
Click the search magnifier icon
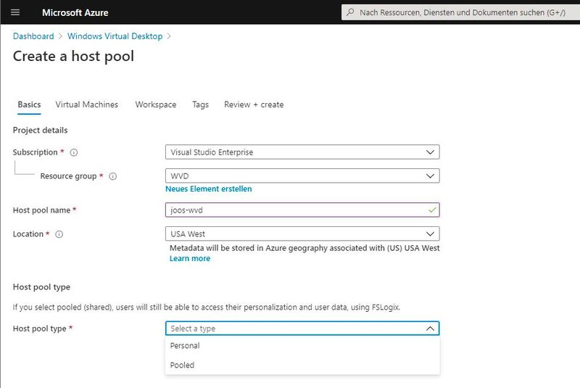(350, 12)
